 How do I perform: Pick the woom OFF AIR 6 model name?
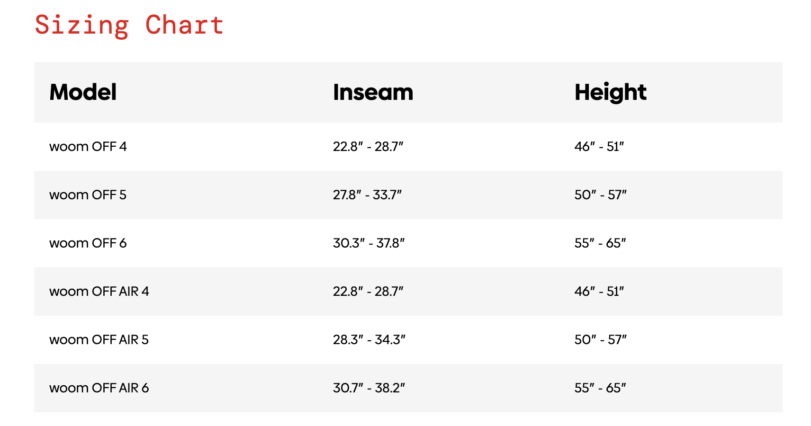99,388
